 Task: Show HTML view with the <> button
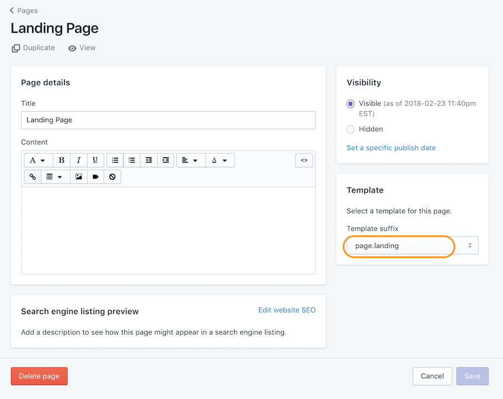click(304, 160)
